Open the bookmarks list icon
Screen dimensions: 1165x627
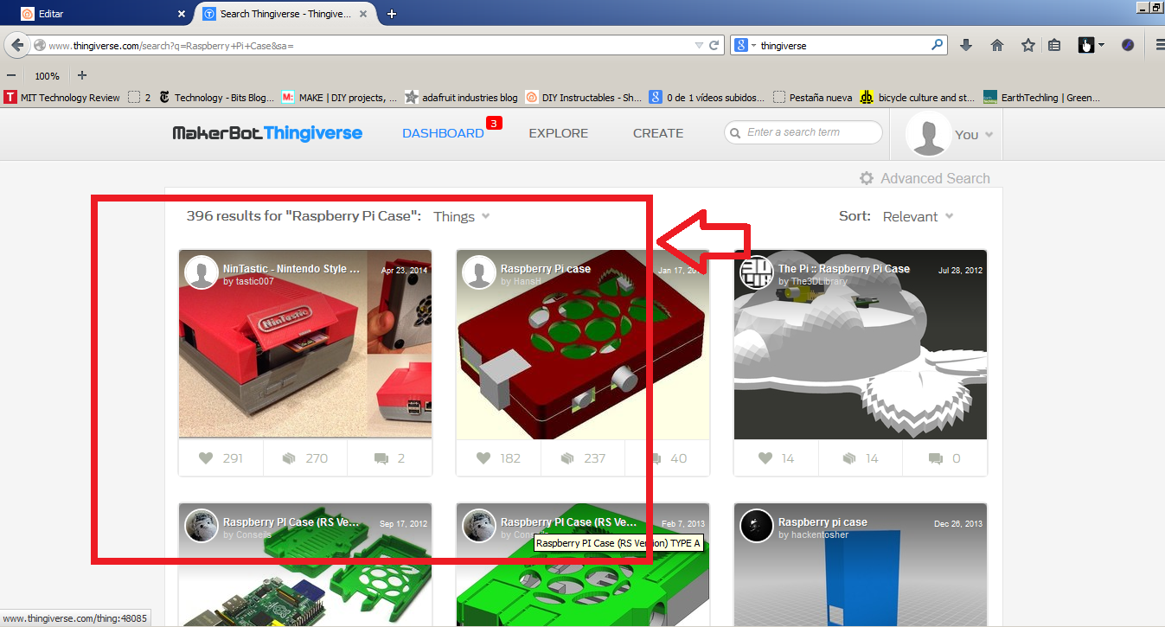point(1054,45)
